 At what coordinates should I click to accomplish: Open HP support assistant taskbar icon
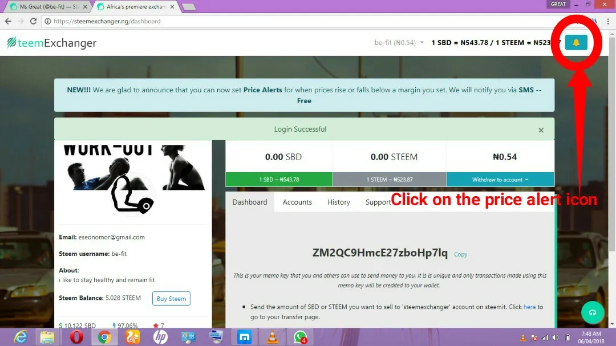click(x=160, y=337)
